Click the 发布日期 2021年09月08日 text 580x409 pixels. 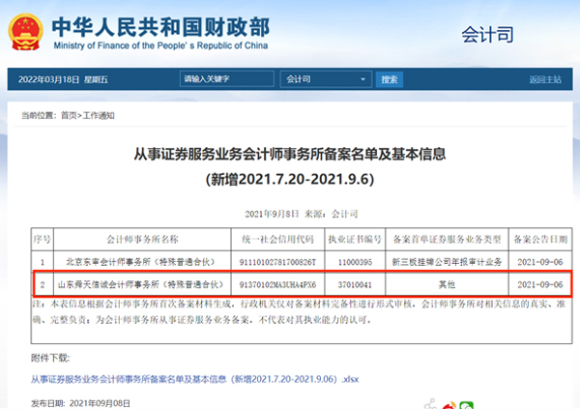[80, 403]
